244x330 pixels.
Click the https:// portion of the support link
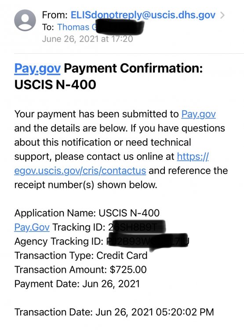coord(193,157)
